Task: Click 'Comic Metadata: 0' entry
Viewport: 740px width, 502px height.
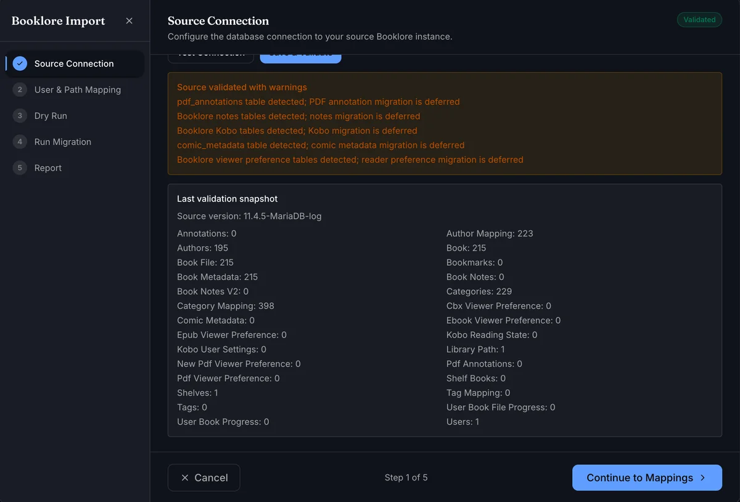Action: tap(216, 321)
